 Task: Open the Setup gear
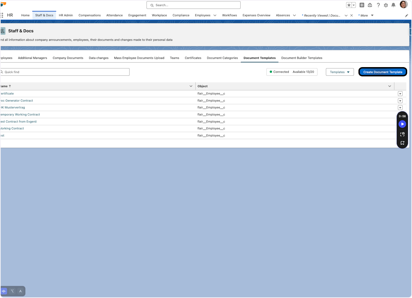[x=386, y=5]
